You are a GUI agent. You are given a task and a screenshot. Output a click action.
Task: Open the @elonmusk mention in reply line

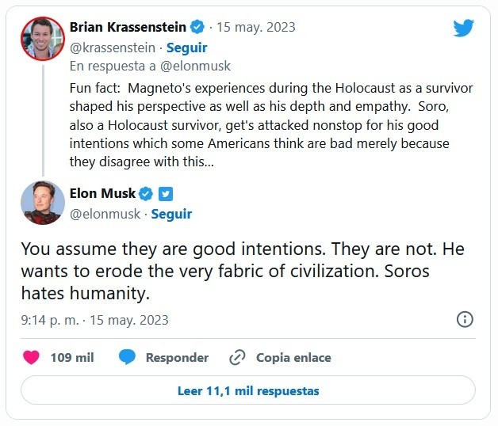pos(197,67)
